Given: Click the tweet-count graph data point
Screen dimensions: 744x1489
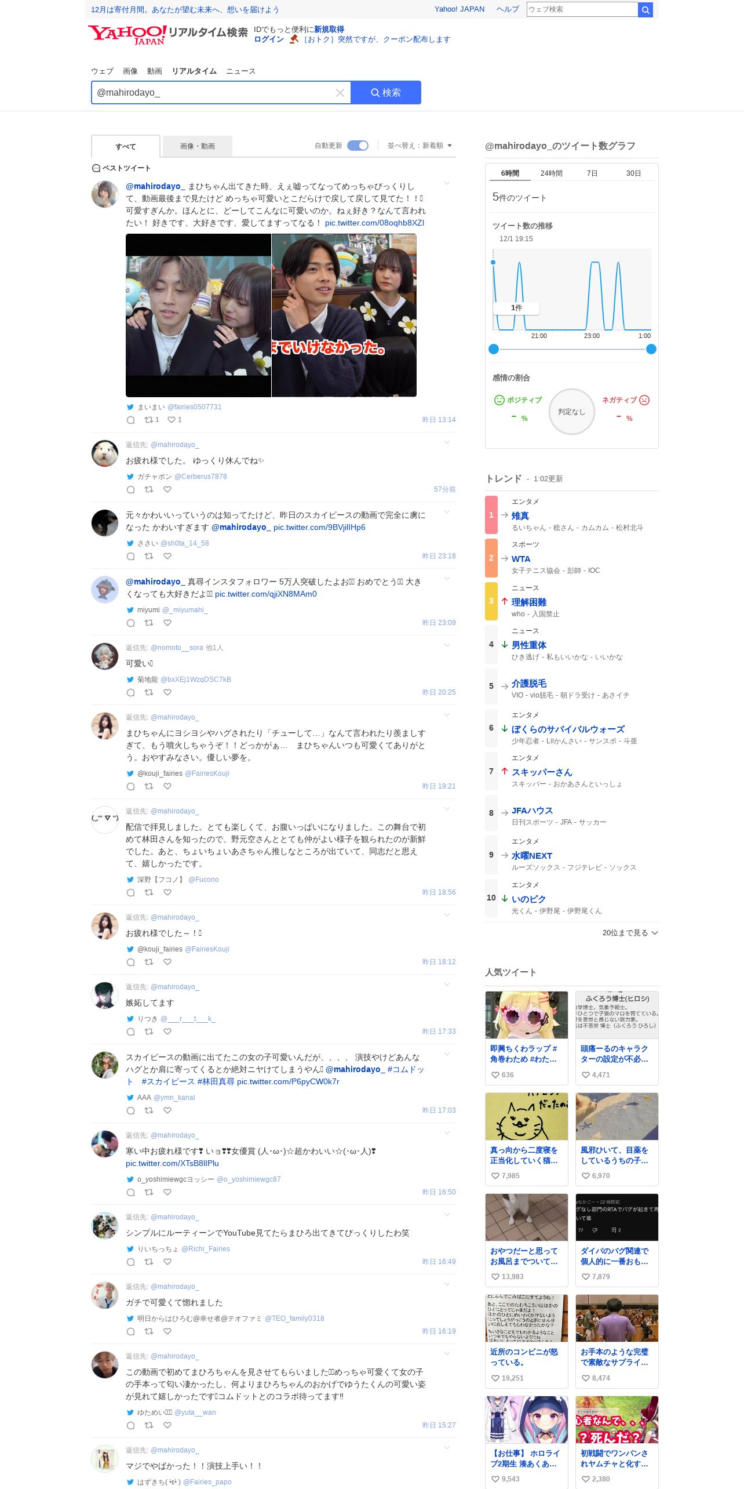Looking at the screenshot, I should tap(493, 263).
